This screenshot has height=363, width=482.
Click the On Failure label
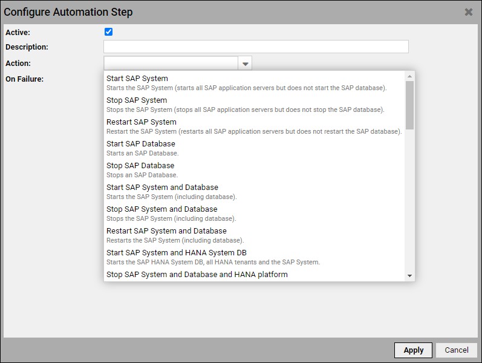25,79
